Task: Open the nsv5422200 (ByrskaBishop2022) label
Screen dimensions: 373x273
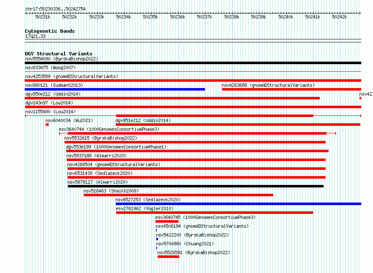Action: point(192,235)
